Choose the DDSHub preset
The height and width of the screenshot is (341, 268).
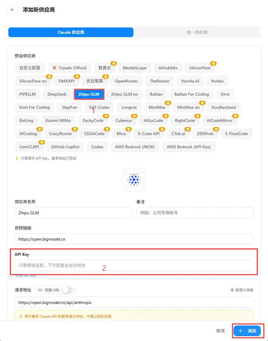(205, 134)
